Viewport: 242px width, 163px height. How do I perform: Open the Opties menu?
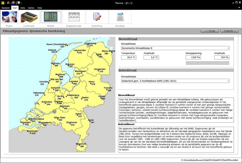(x=31, y=8)
